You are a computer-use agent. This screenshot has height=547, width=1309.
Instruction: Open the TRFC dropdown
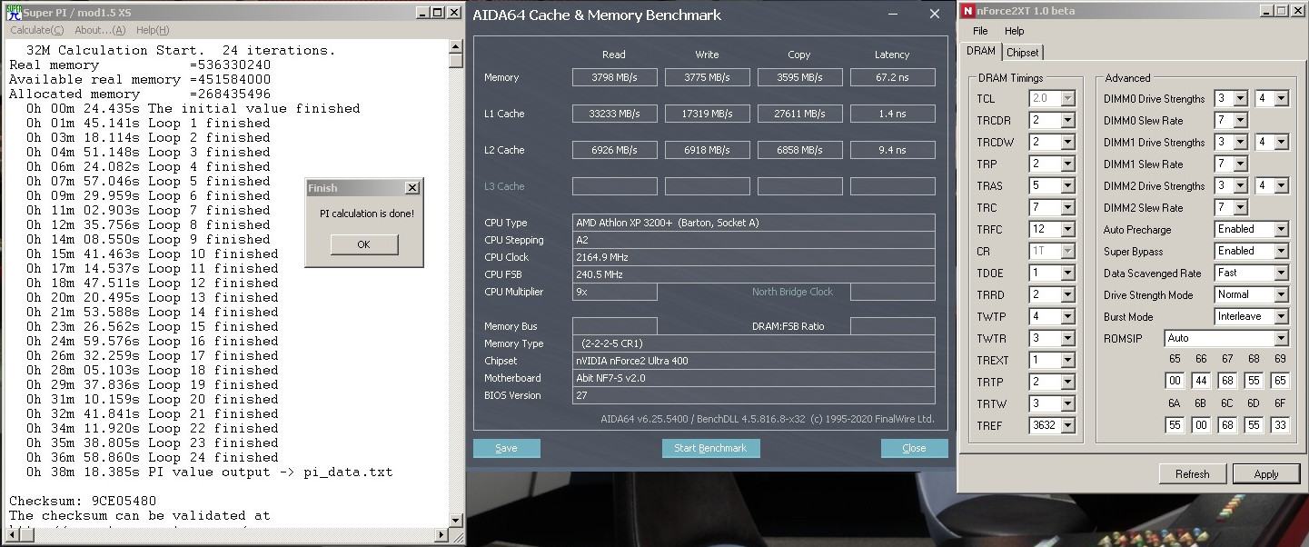[x=1067, y=229]
